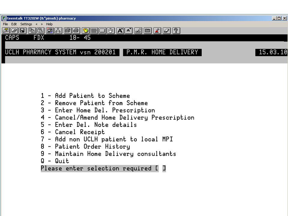288x216 pixels.
Task: Select '2 - Remove Patient from Scheme'
Action: point(94,103)
